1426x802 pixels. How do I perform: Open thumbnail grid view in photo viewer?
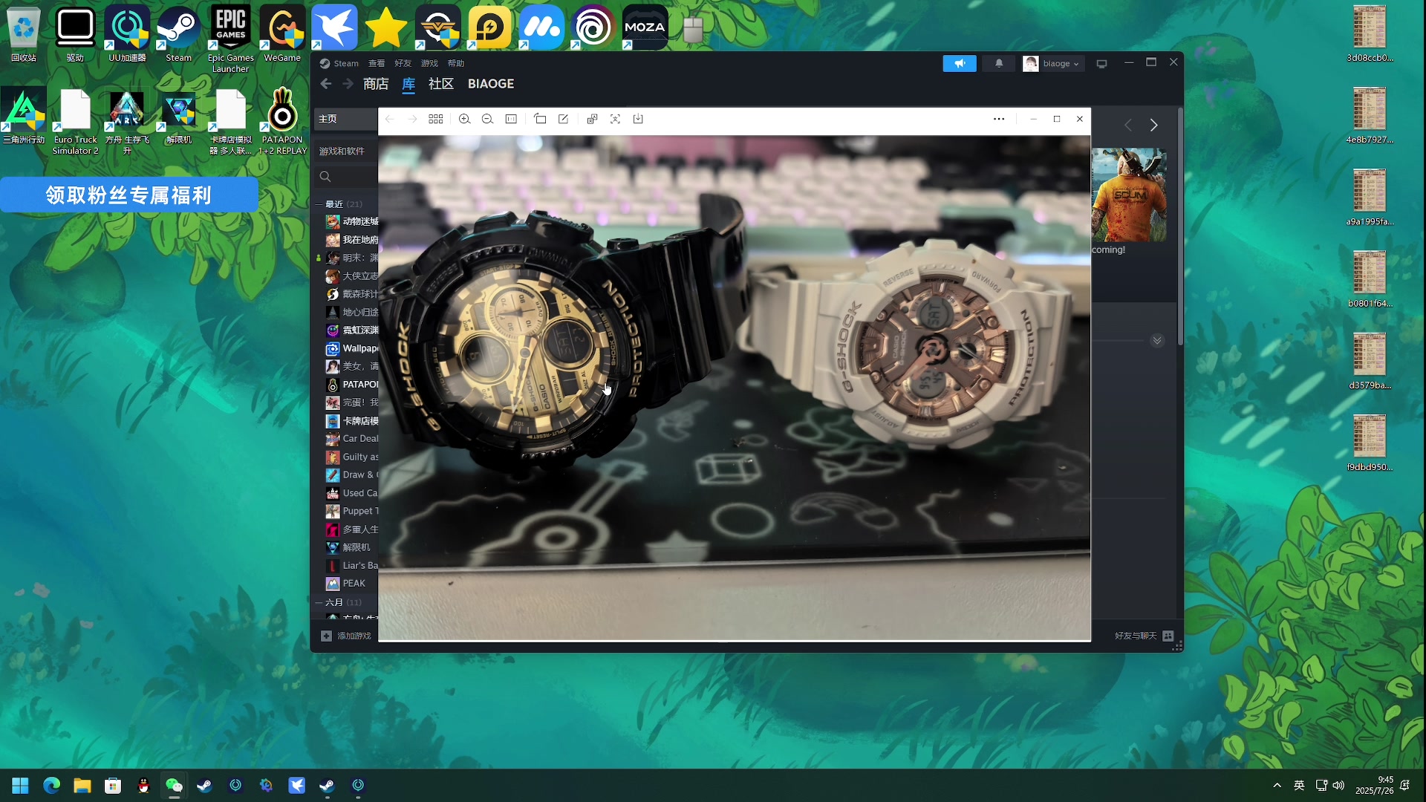tap(436, 119)
